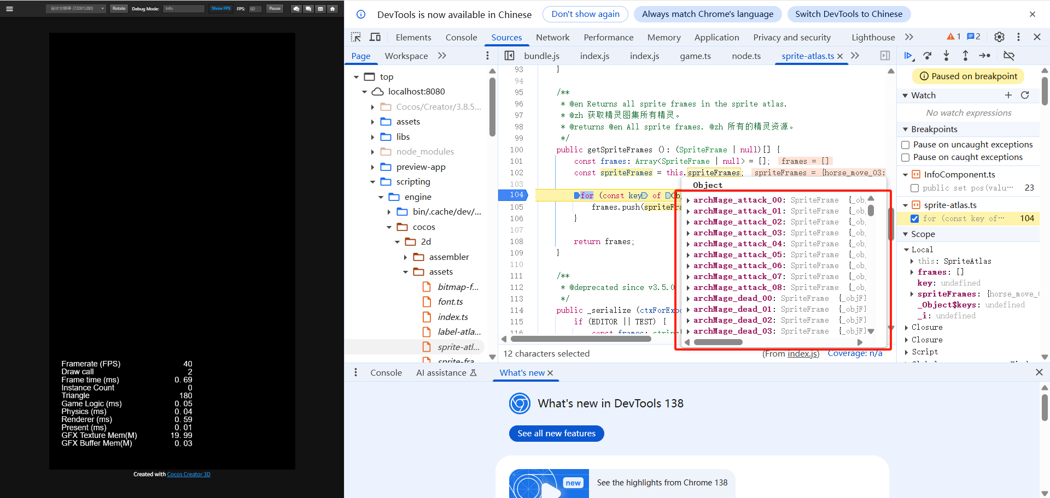Click the warnings count icon showing 1
The width and height of the screenshot is (1050, 498).
point(953,37)
